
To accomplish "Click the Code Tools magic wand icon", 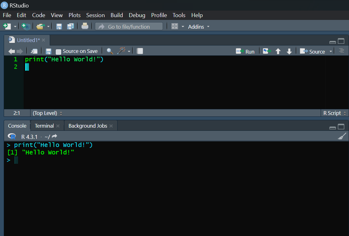I will (121, 51).
